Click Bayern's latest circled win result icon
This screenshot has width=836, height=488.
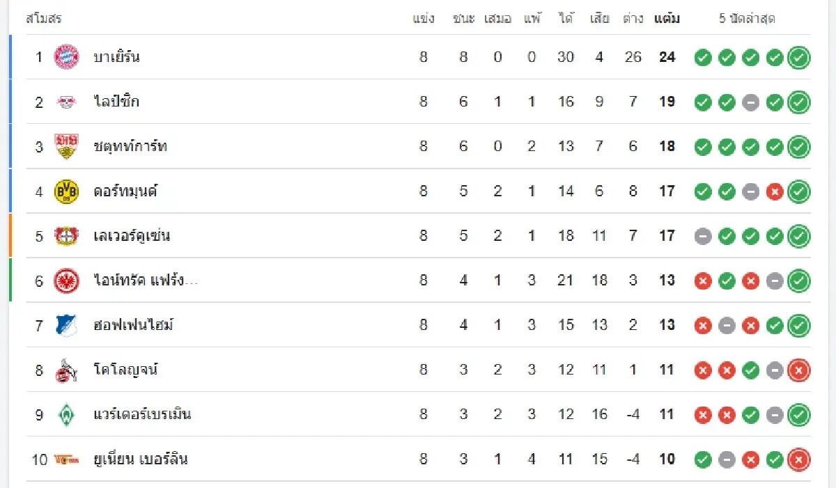[x=798, y=58]
